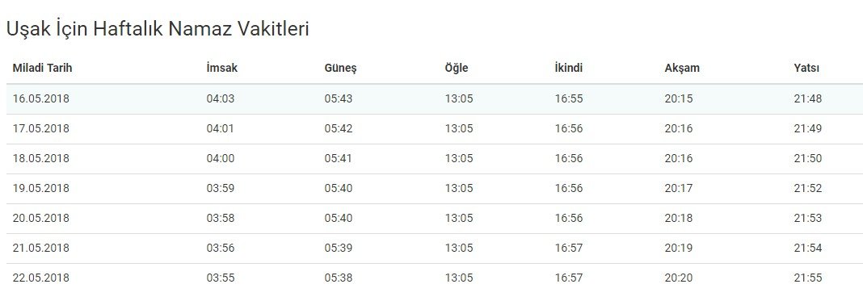This screenshot has width=863, height=305.
Task: Click Yatsı time 21:52
Action: (808, 188)
